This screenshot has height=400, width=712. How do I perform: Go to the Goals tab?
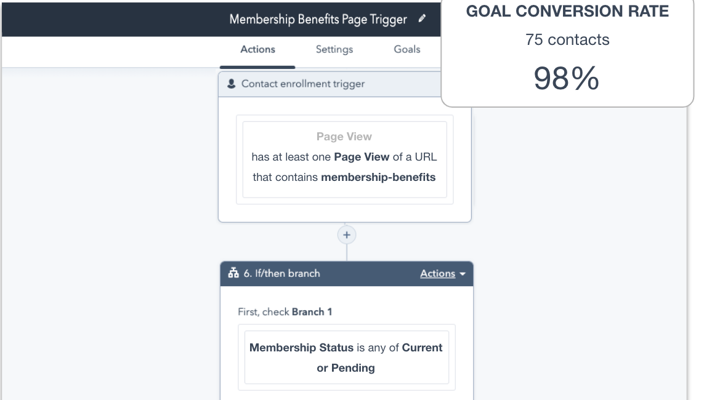coord(407,49)
